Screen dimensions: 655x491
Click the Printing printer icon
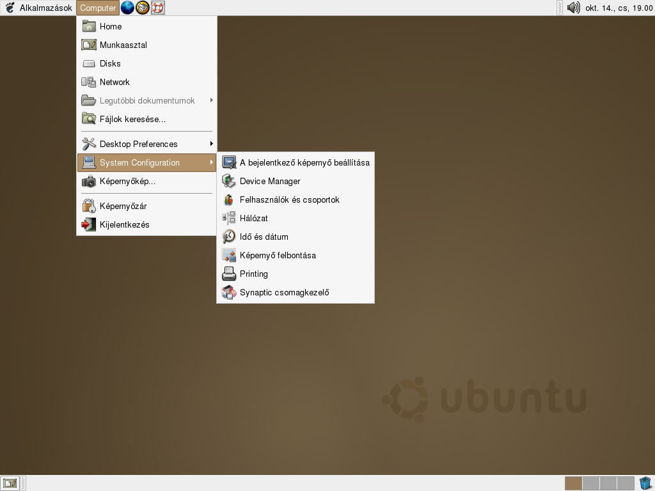229,274
